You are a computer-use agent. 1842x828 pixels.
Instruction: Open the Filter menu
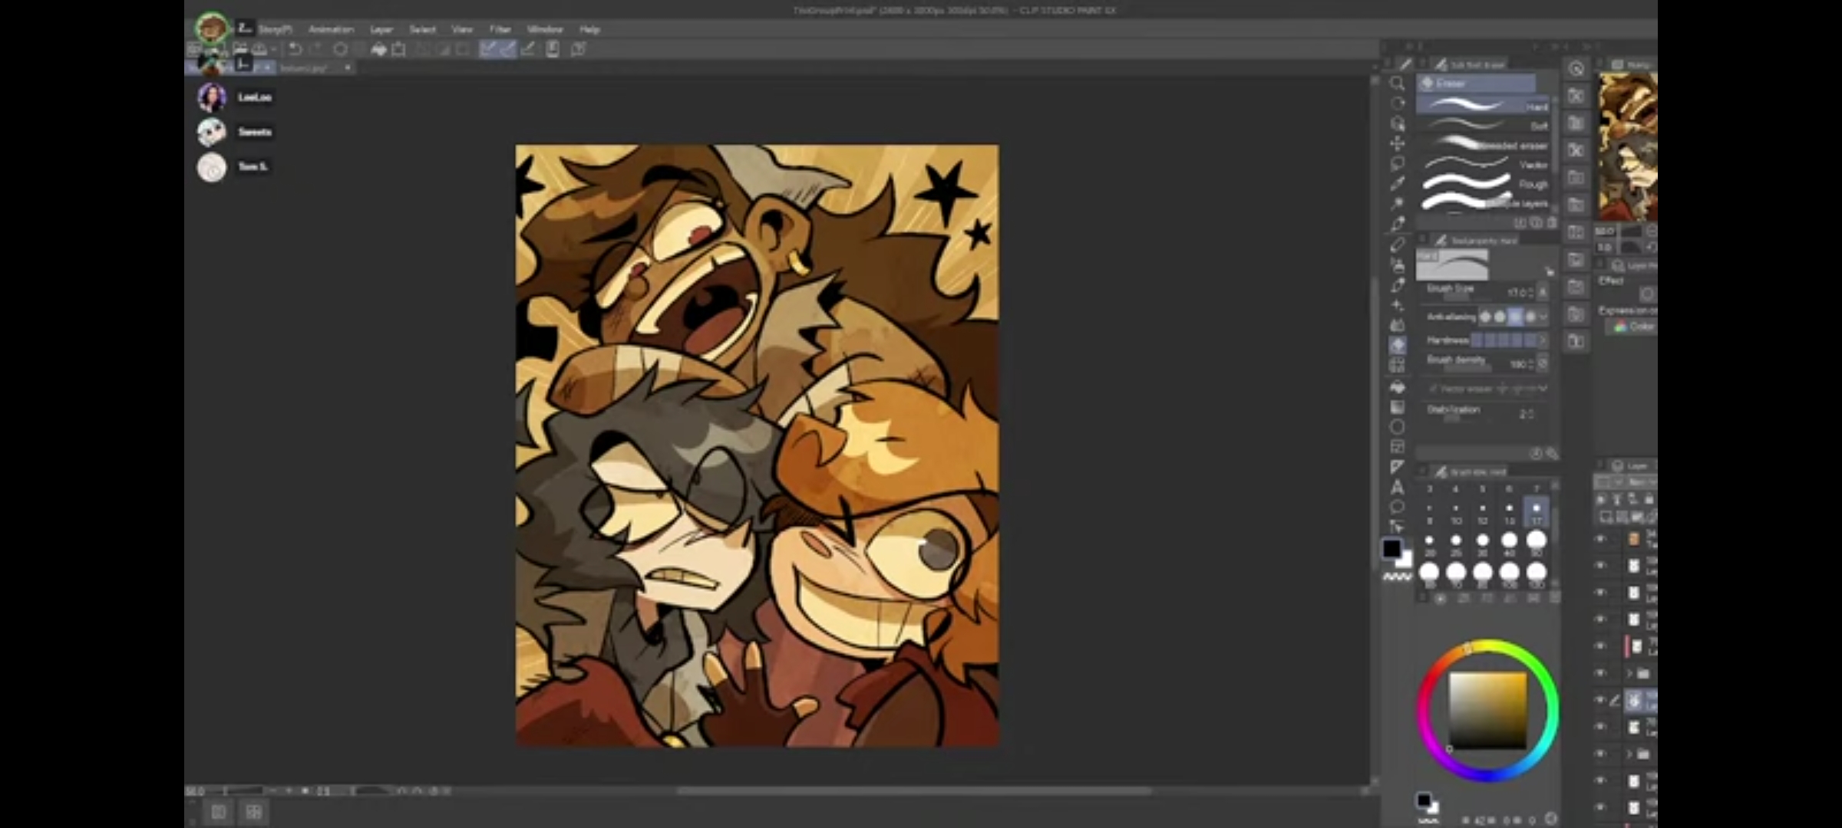[500, 29]
